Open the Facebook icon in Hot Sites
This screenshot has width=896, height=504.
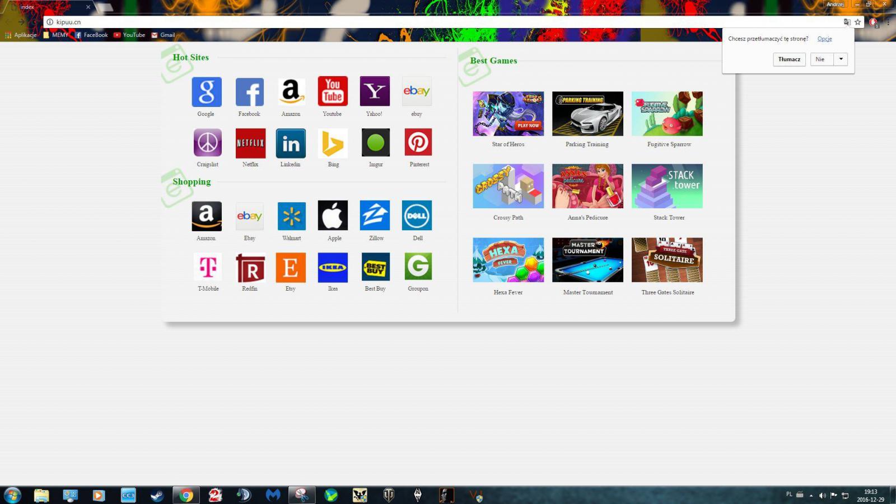click(x=249, y=91)
